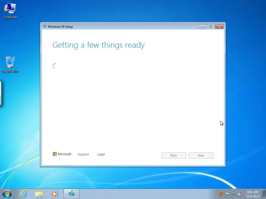
Task: Open the Support link
Action: (x=83, y=154)
